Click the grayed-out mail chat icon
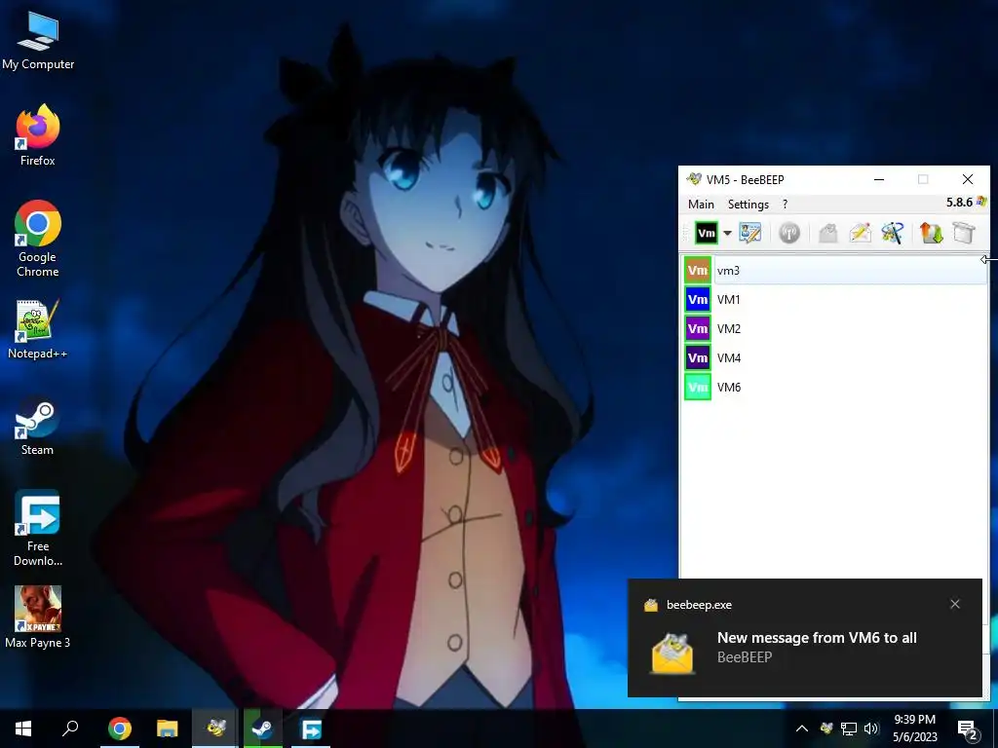The height and width of the screenshot is (748, 998). point(828,233)
